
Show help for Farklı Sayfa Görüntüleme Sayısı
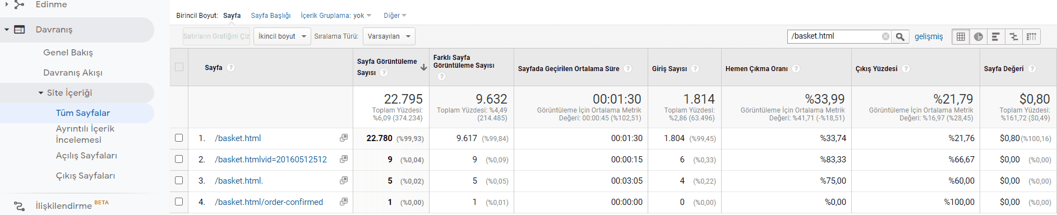pyautogui.click(x=442, y=77)
